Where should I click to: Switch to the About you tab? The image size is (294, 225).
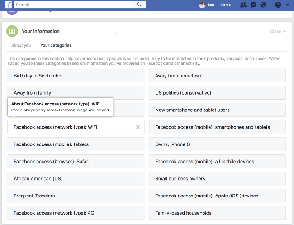[21, 45]
